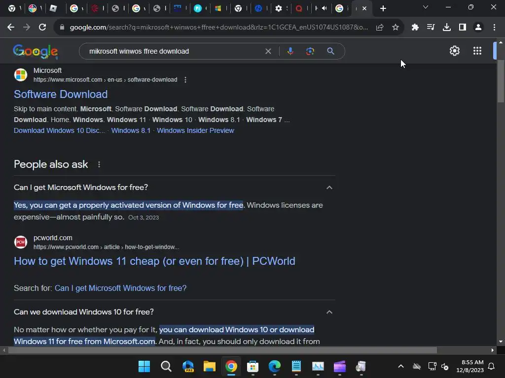
Task: Switch to the red Q icon tab
Action: tap(299, 8)
